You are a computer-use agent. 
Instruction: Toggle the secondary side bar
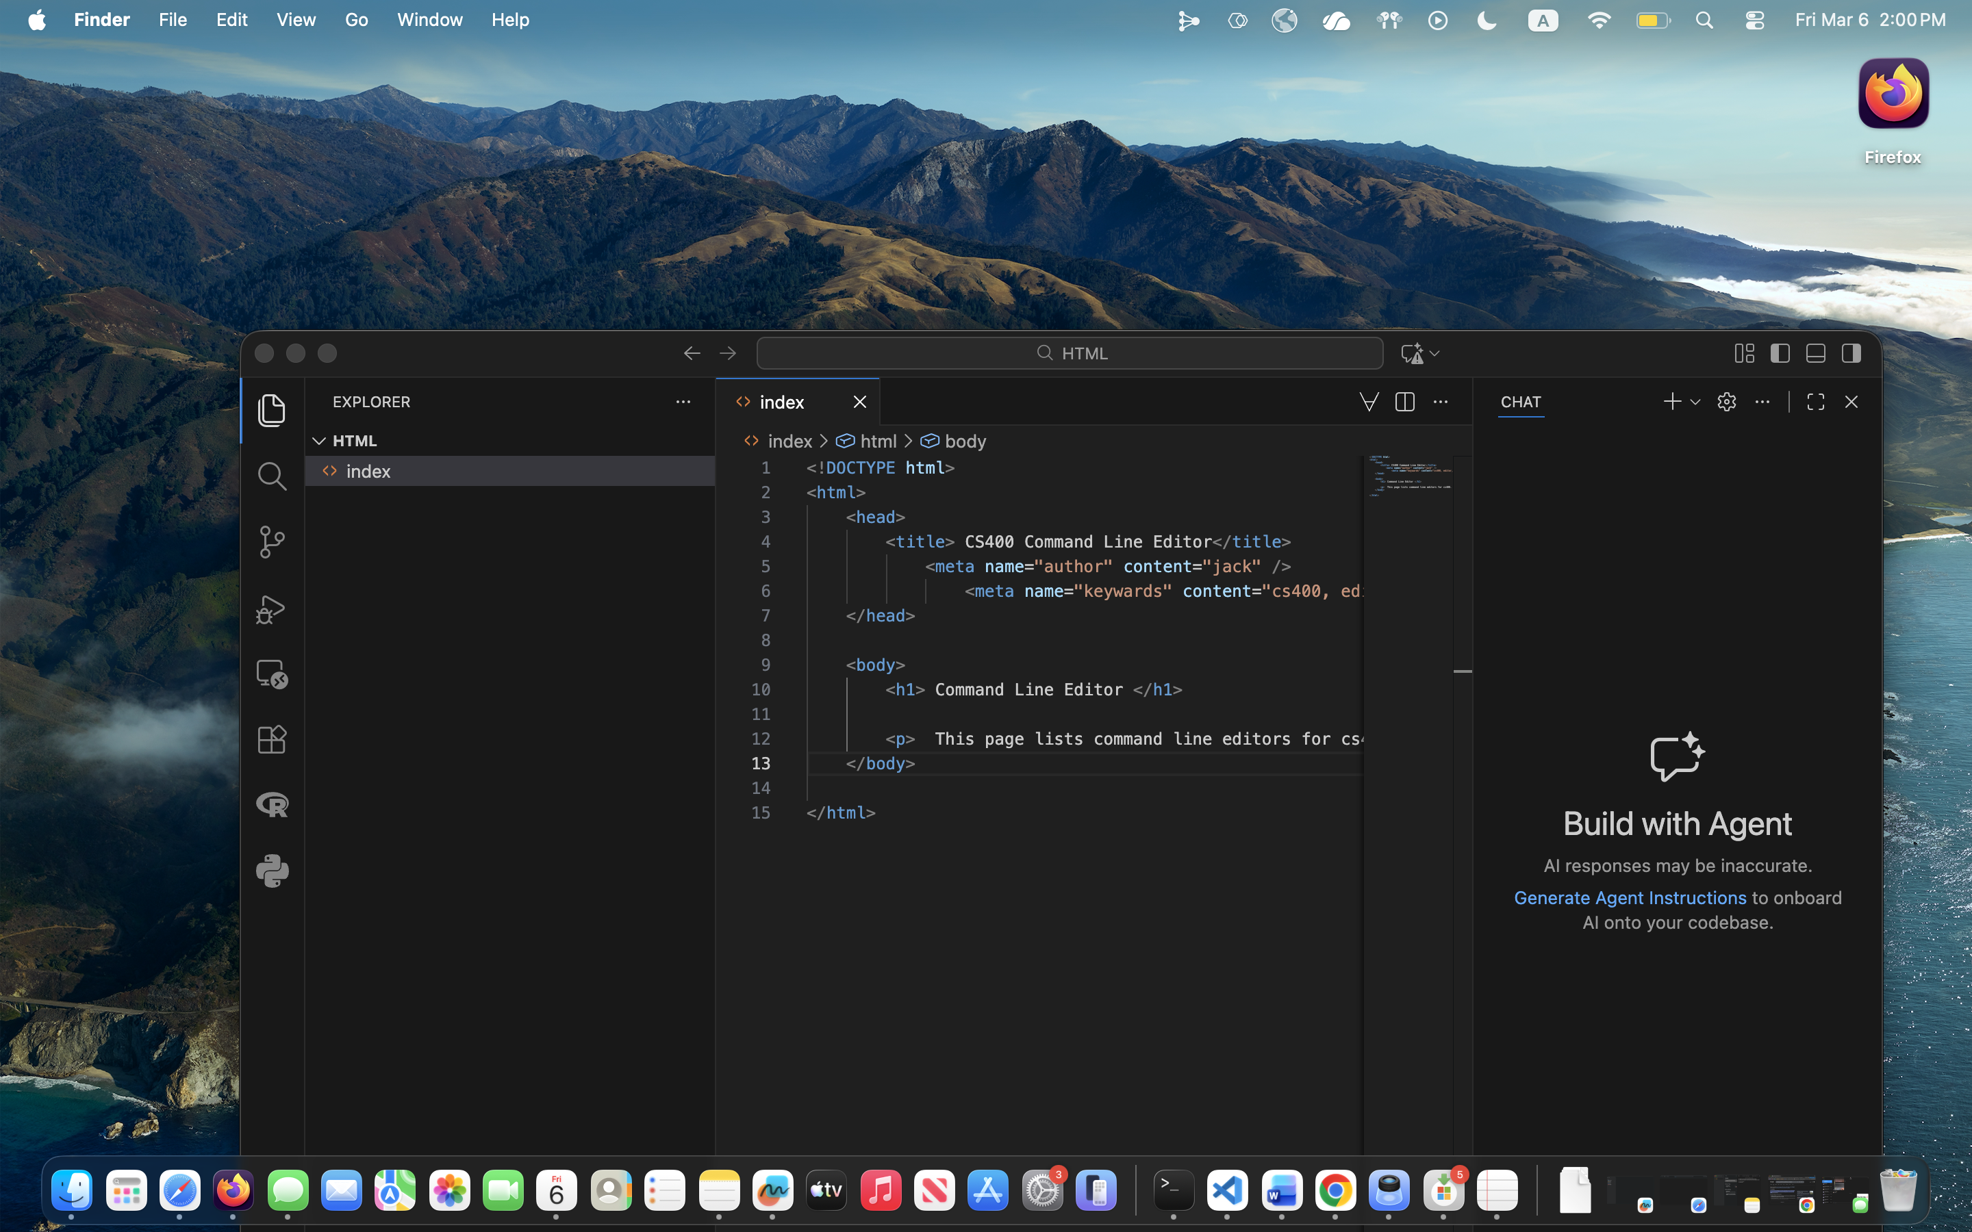coord(1851,352)
